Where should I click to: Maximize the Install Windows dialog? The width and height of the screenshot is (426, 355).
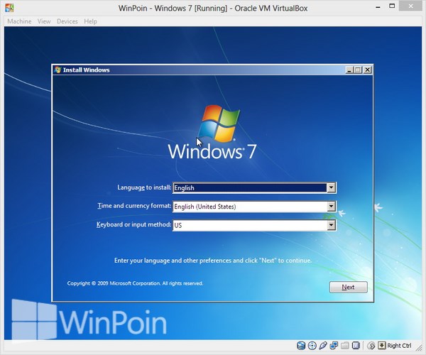(x=358, y=70)
